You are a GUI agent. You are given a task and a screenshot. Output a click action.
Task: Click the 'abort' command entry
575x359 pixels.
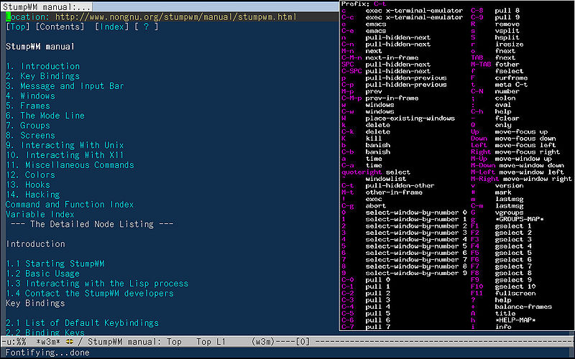coord(375,206)
